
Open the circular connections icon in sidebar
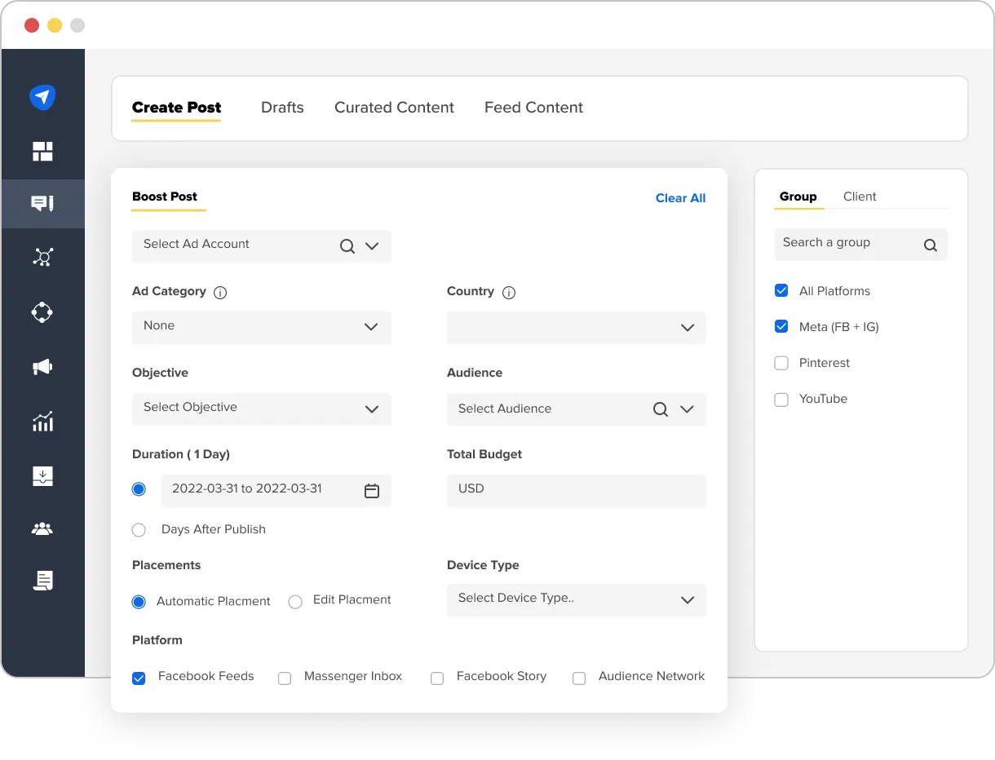[42, 312]
